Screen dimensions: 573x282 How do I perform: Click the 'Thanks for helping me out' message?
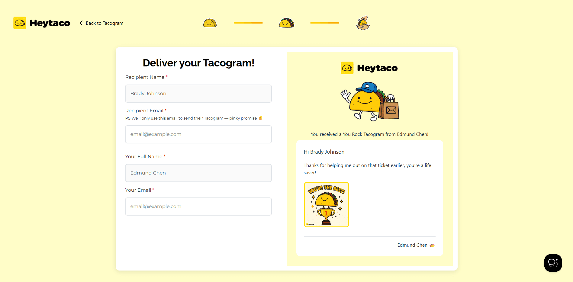(368, 169)
